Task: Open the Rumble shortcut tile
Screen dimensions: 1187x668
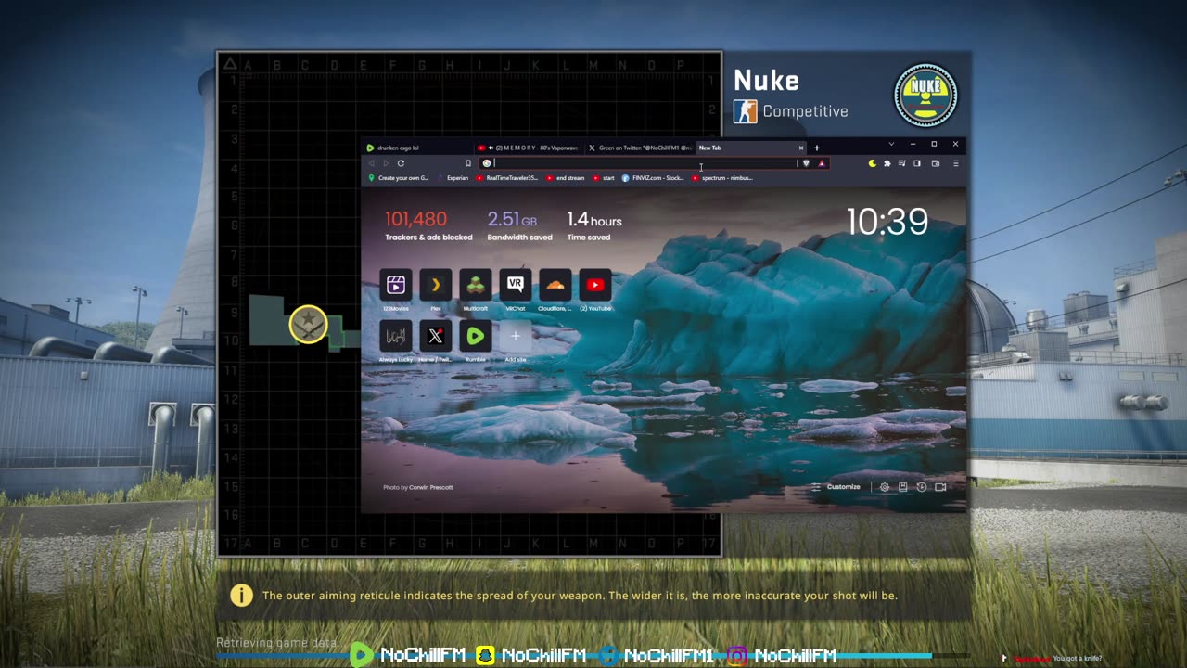Action: (476, 336)
